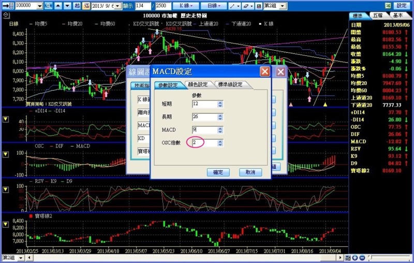The height and width of the screenshot is (263, 414).
Task: Click the magnifier search icon beside stock code
Action: [48, 6]
